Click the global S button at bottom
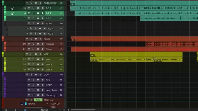198x111 pixels. pyautogui.click(x=15, y=110)
